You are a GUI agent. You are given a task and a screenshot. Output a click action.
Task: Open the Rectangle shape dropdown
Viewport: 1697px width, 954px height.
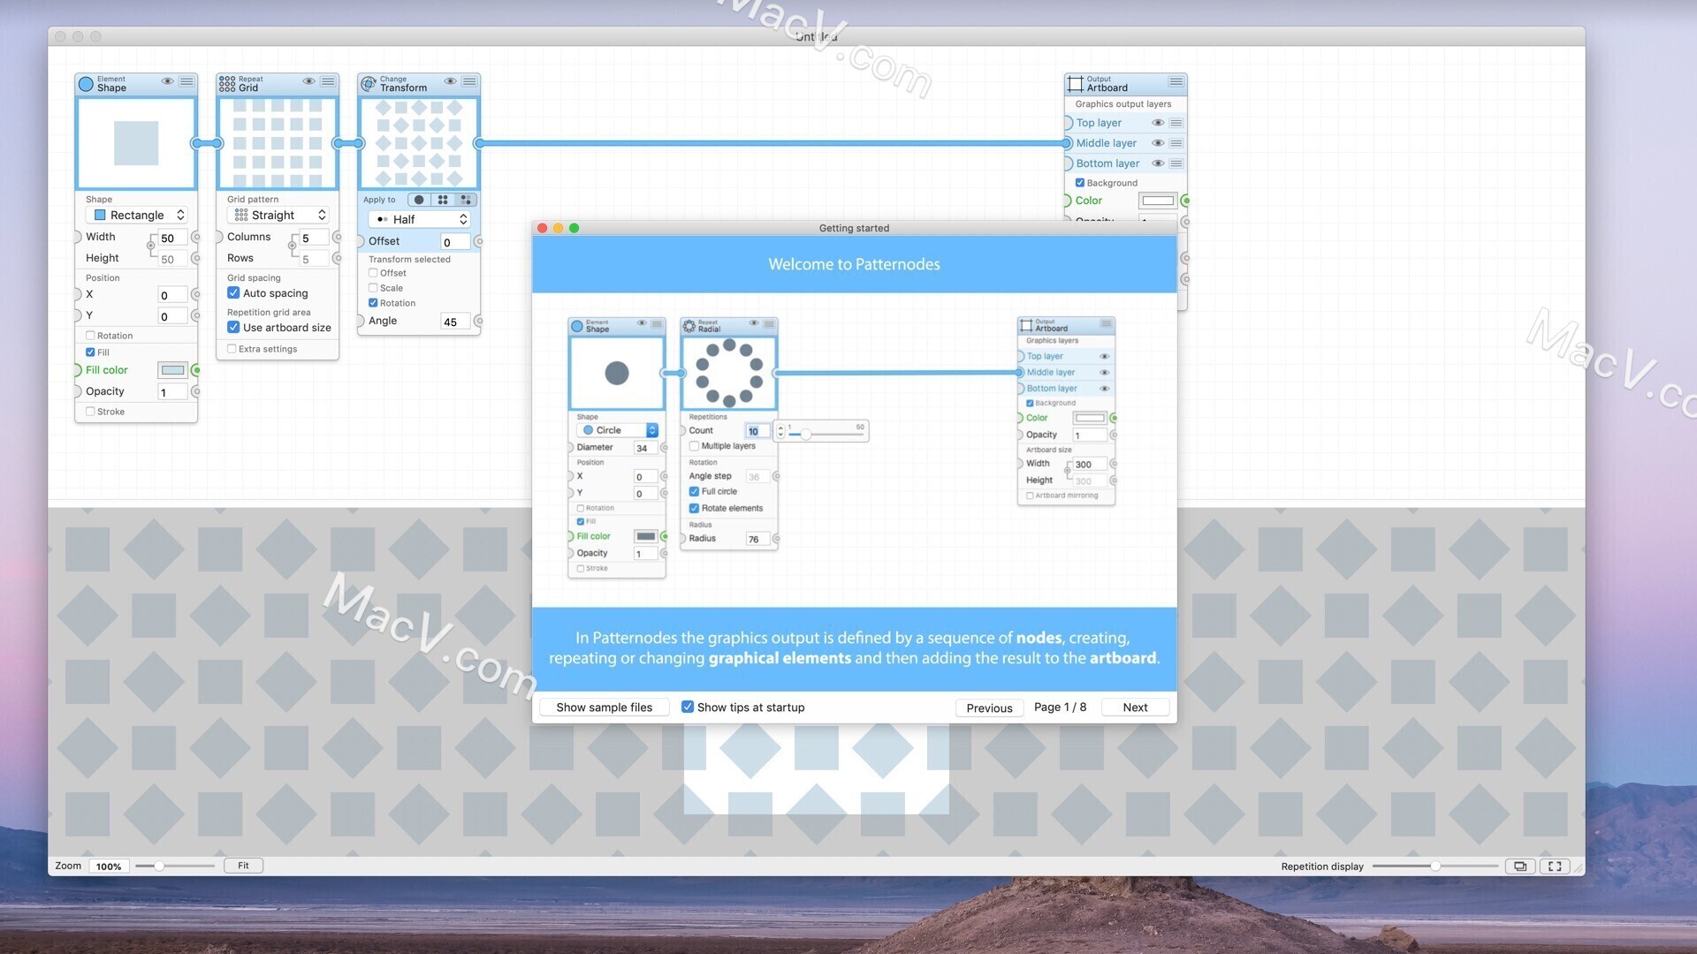click(137, 216)
